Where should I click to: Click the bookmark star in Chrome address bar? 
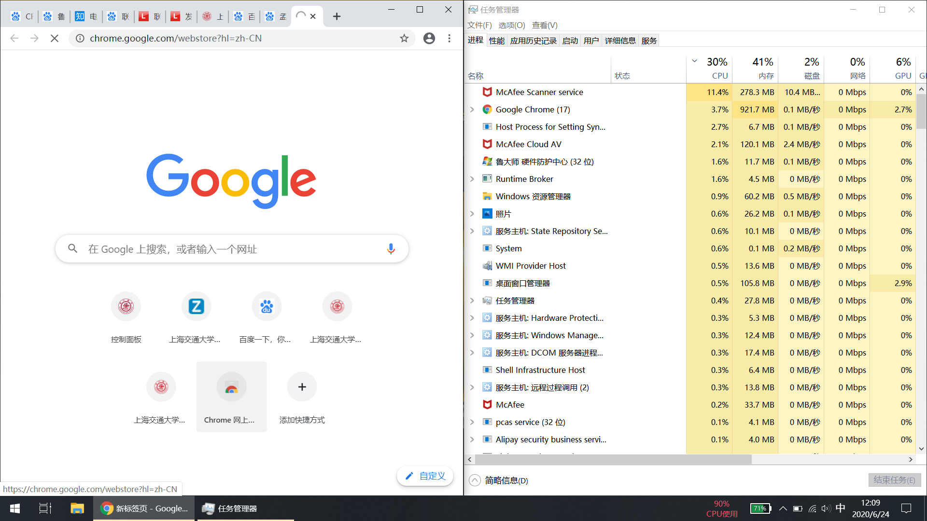pyautogui.click(x=404, y=38)
